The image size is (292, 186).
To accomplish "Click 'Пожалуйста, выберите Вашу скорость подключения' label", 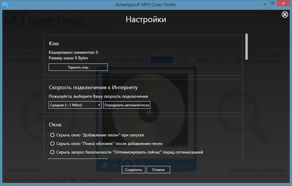I will tap(98, 96).
